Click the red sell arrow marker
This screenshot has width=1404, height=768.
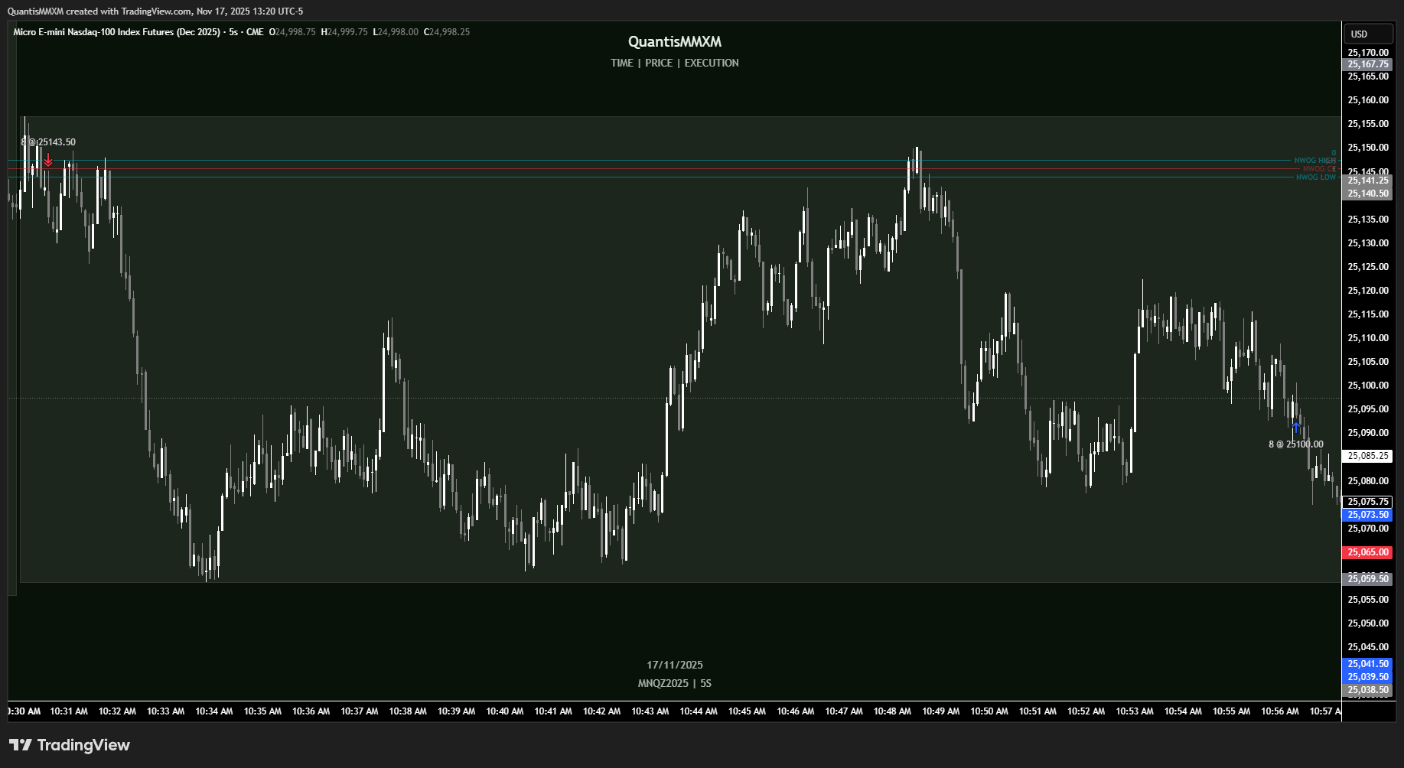(x=48, y=160)
